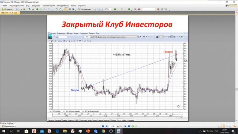
Task: Click the empty search field in toolbar
Action: [x=148, y=9]
